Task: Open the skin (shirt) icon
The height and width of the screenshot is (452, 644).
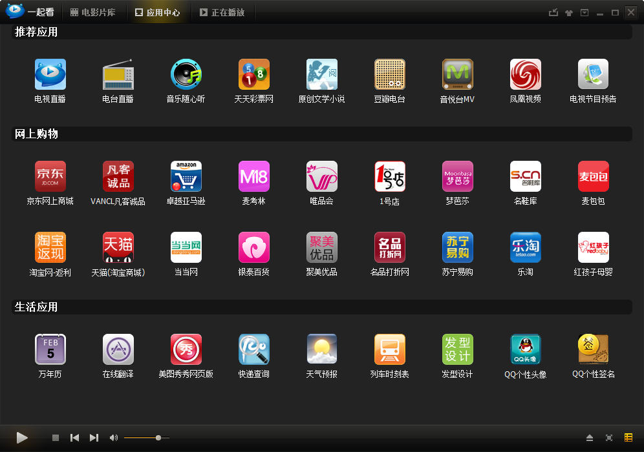Action: point(569,13)
